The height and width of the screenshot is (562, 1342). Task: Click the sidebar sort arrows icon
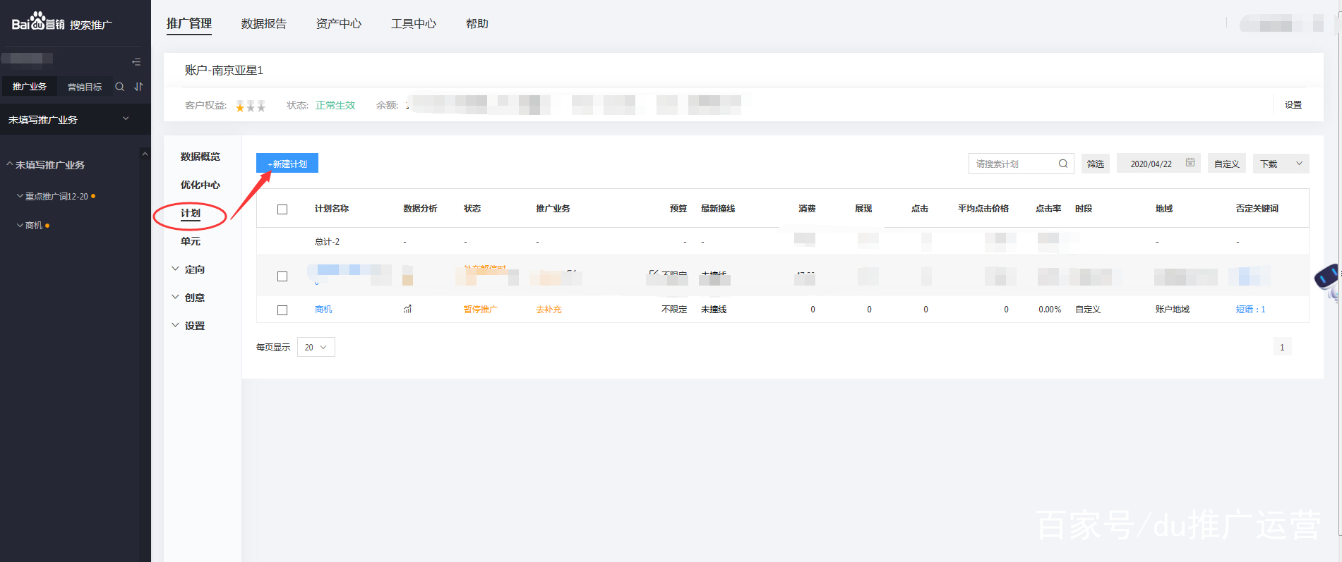coord(139,87)
